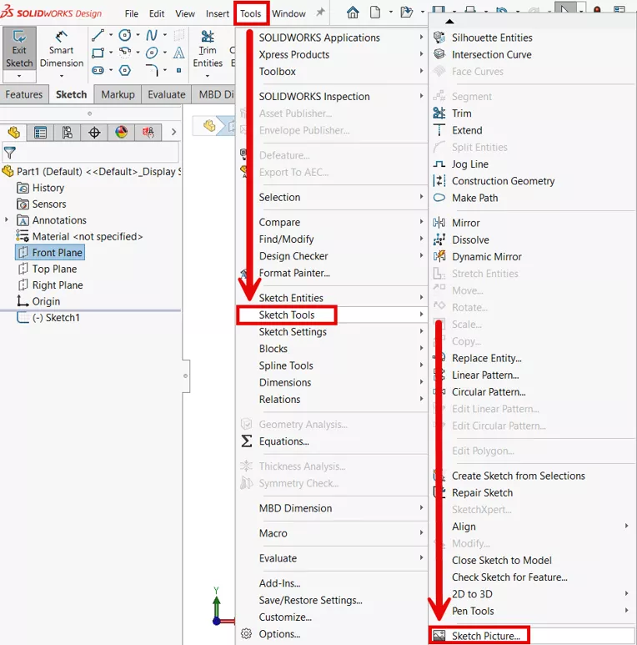Show more manager tabs arrow

coord(173,132)
